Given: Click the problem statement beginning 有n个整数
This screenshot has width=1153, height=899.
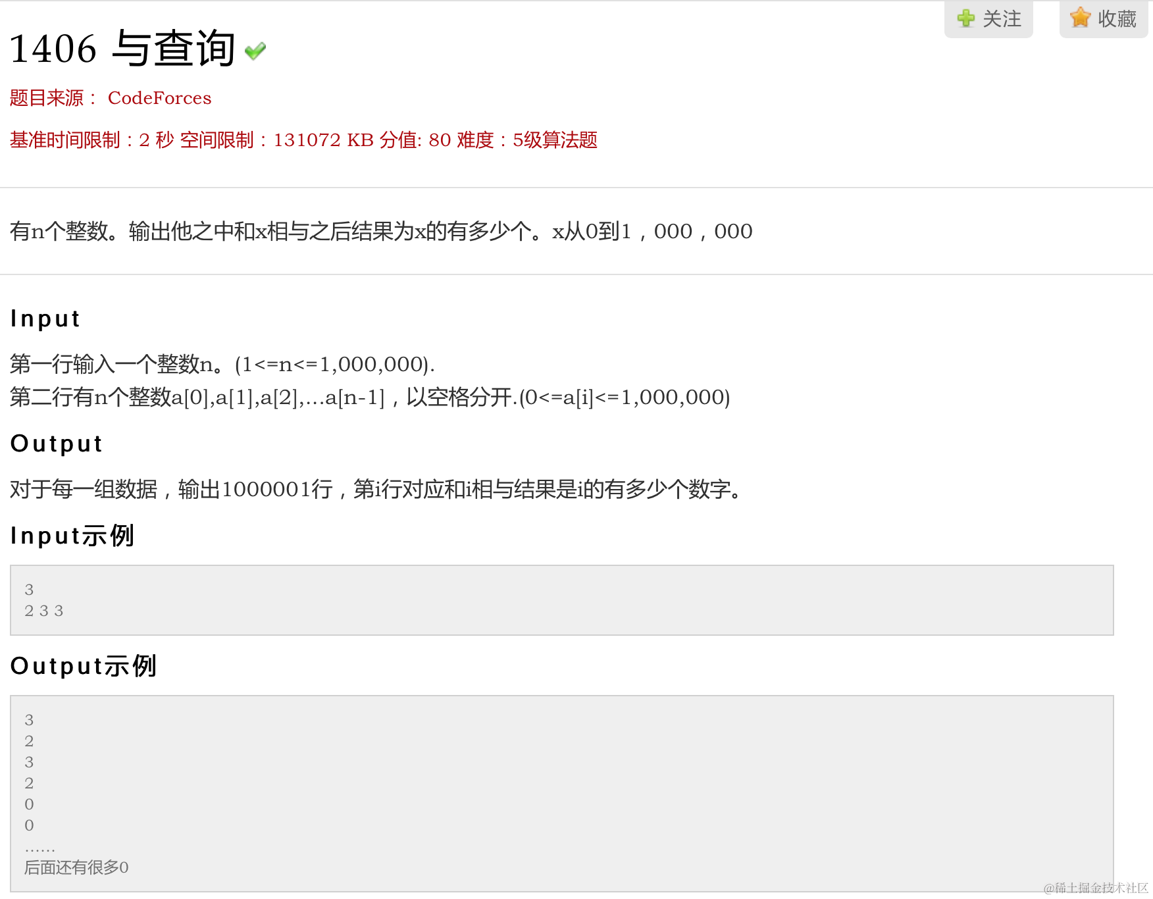Looking at the screenshot, I should [381, 231].
